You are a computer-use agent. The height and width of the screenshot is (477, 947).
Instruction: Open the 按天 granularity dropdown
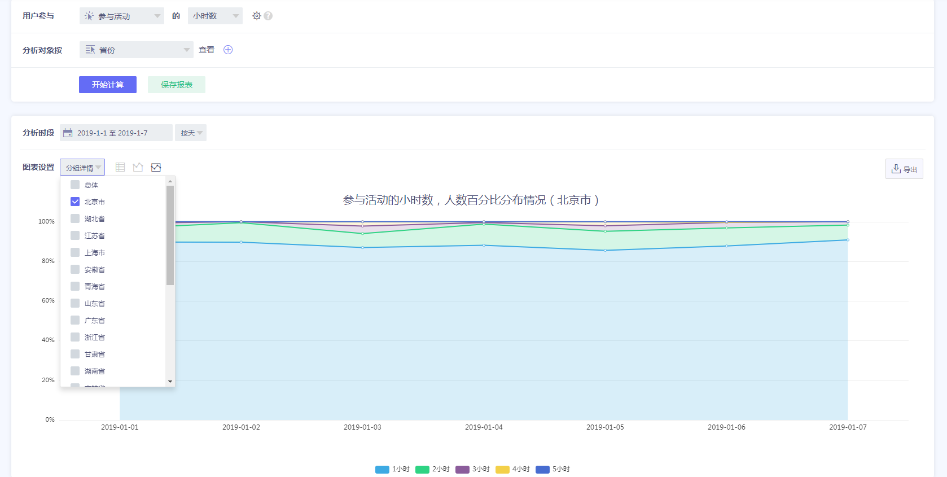[191, 133]
